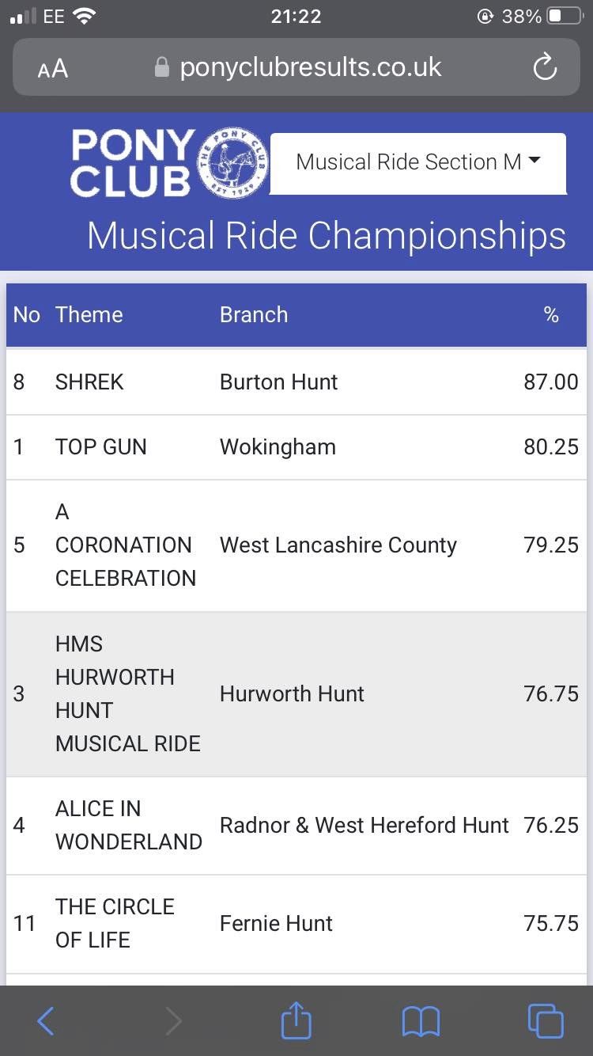Select the ponyclubresults.co.uk address field
Viewport: 593px width, 1056px height.
pyautogui.click(x=296, y=68)
